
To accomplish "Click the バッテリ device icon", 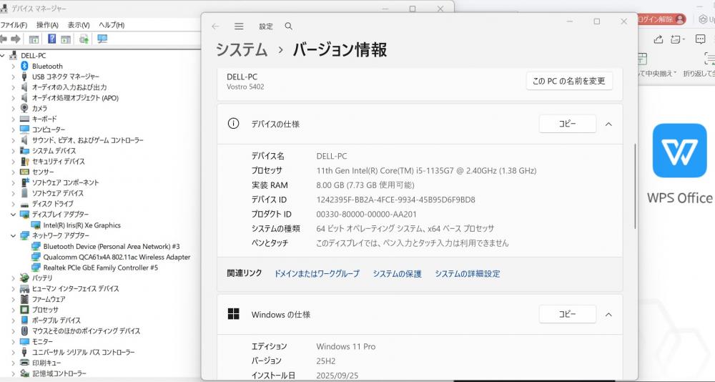I will (24, 278).
